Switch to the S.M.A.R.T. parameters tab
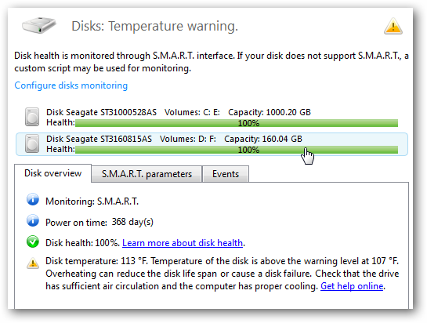427x323 pixels. click(147, 174)
